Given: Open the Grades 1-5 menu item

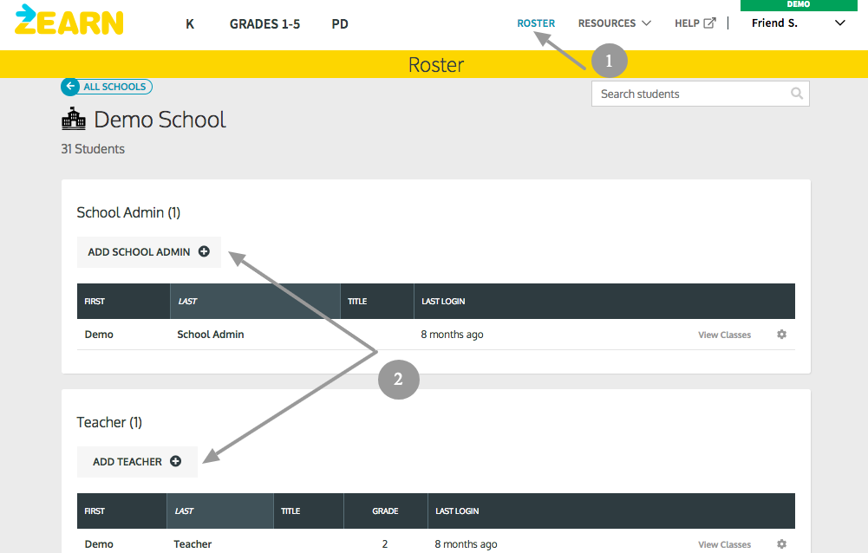Looking at the screenshot, I should click(x=264, y=23).
